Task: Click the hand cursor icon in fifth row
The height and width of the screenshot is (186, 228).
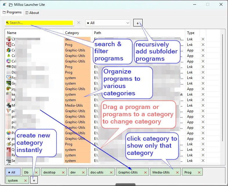Action: pyautogui.click(x=9, y=61)
